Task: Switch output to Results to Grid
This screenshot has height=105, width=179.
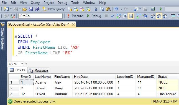Action: pyautogui.click(x=159, y=16)
